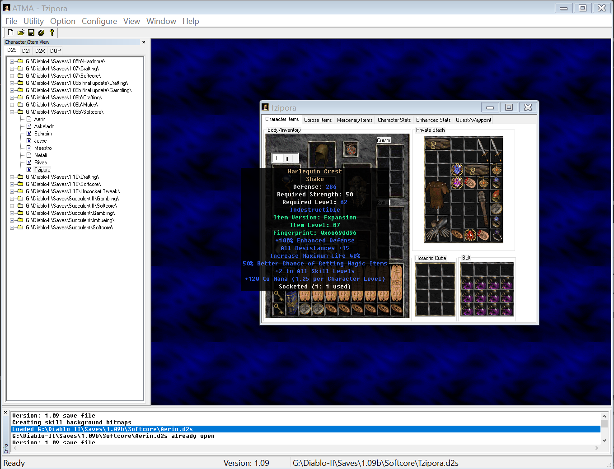The image size is (614, 469).
Task: Click the Save floppy disk toolbar icon
Action: 31,33
